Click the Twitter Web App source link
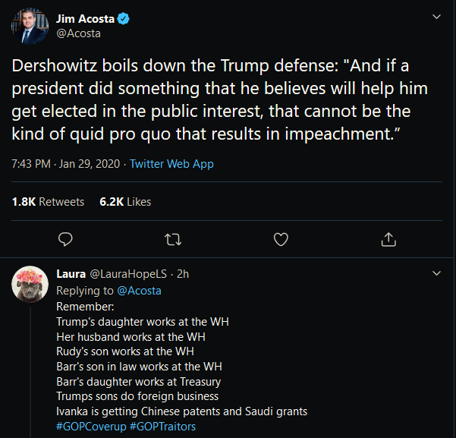This screenshot has width=456, height=438. 171,164
